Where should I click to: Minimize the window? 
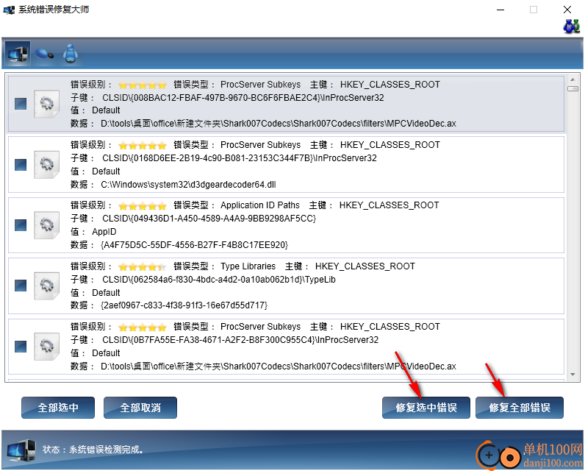(x=500, y=10)
